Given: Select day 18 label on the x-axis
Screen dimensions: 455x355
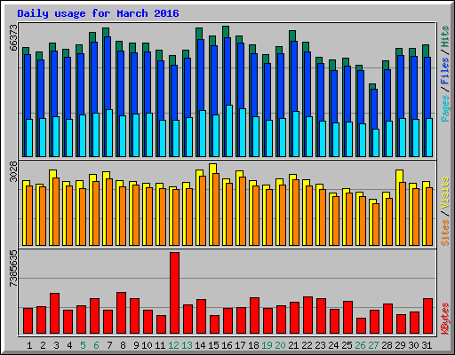Looking at the screenshot, I should pyautogui.click(x=253, y=345).
